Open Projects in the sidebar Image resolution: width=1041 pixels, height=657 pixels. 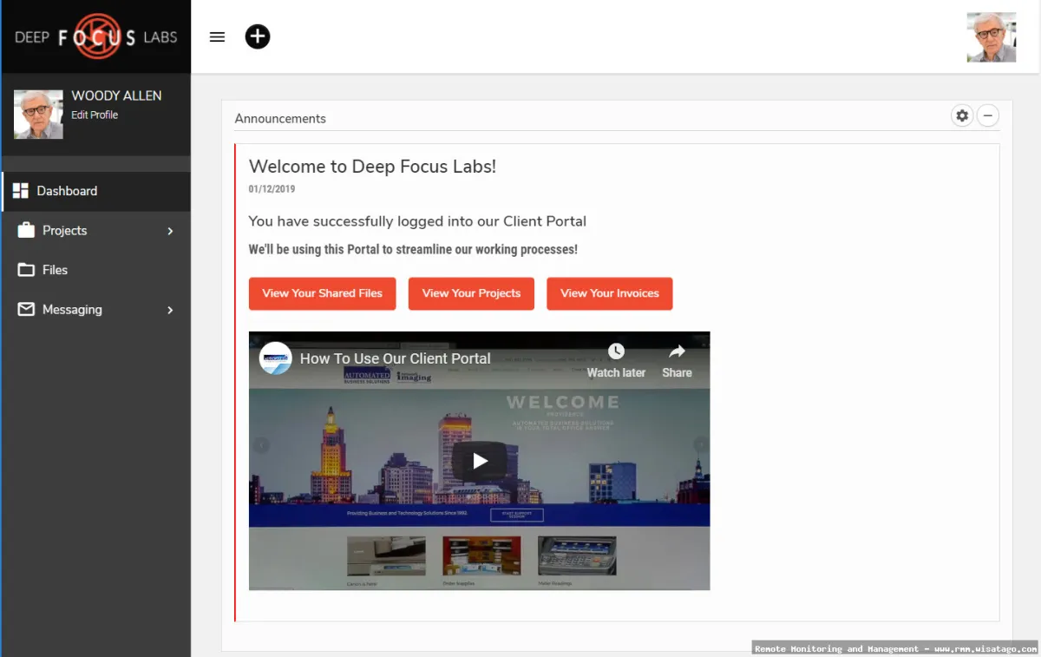tap(96, 231)
